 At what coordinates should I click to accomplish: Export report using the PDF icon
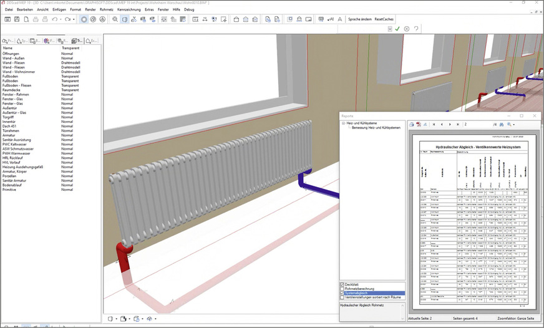click(x=419, y=124)
